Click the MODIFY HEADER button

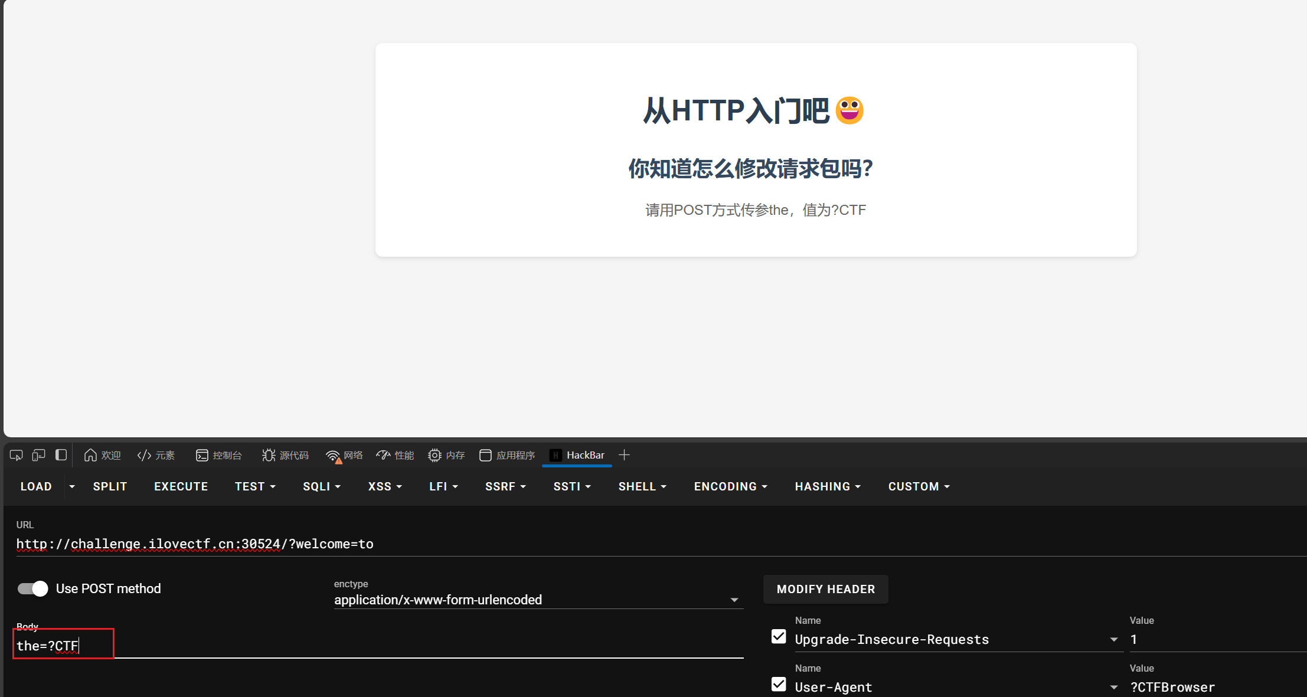pos(825,589)
